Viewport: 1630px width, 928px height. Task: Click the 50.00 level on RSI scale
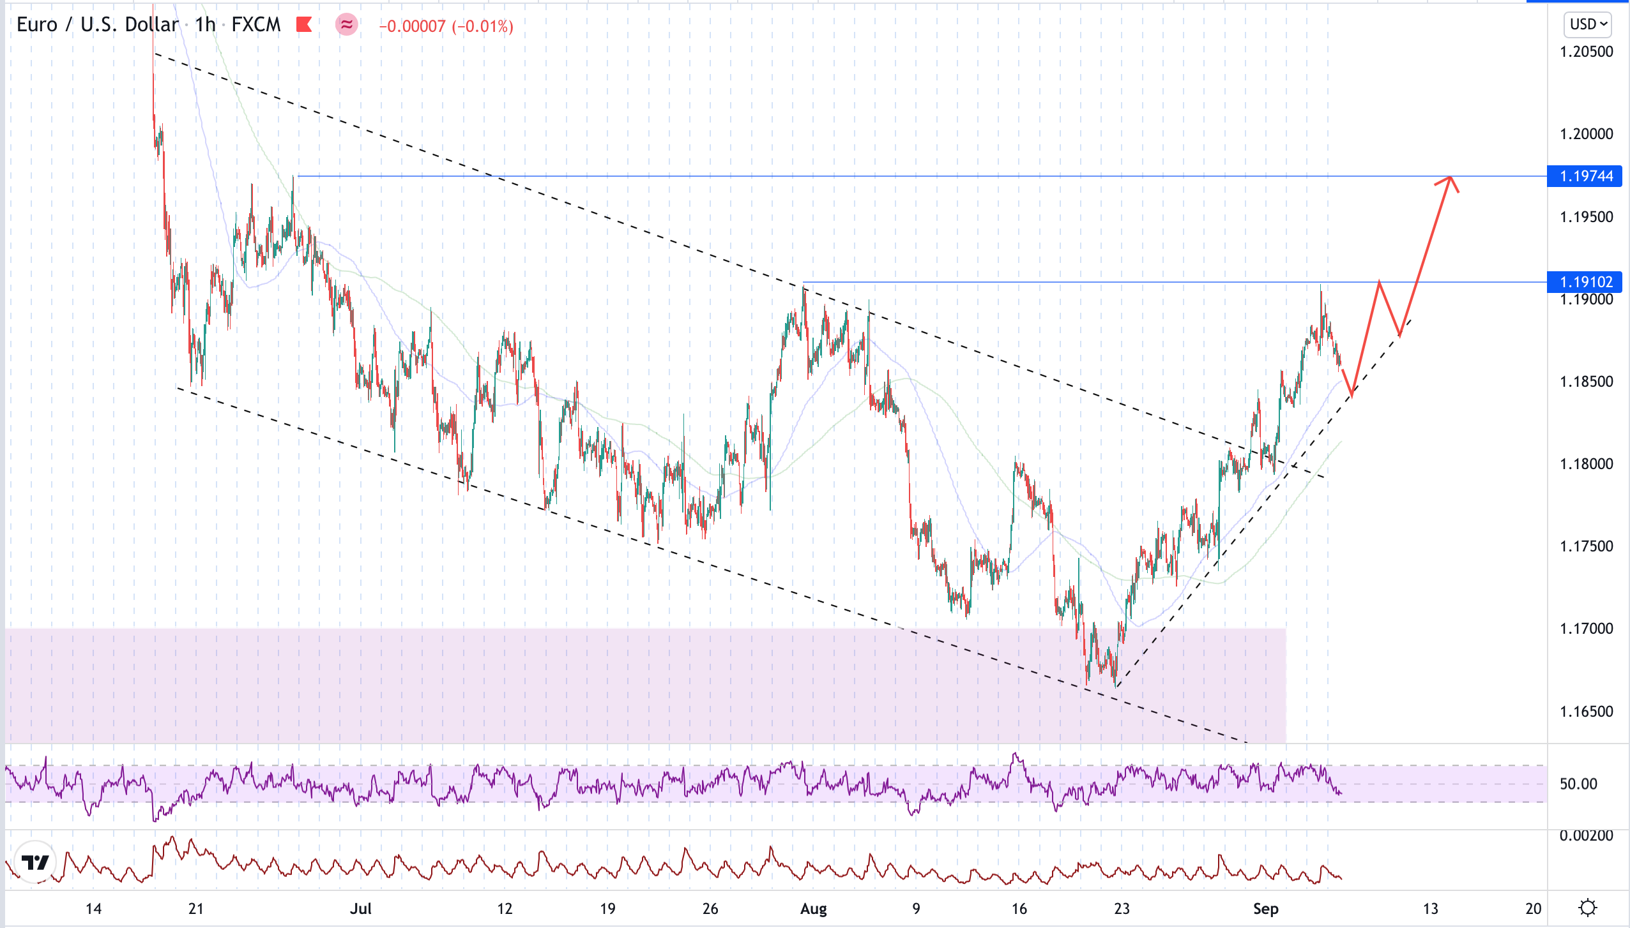pyautogui.click(x=1578, y=784)
